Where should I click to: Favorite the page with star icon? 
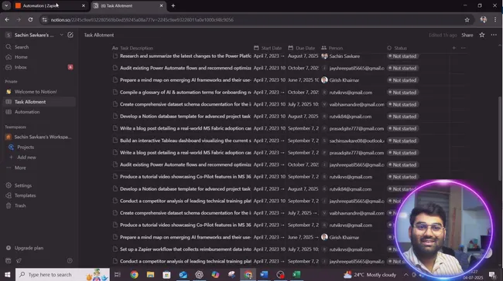[482, 35]
